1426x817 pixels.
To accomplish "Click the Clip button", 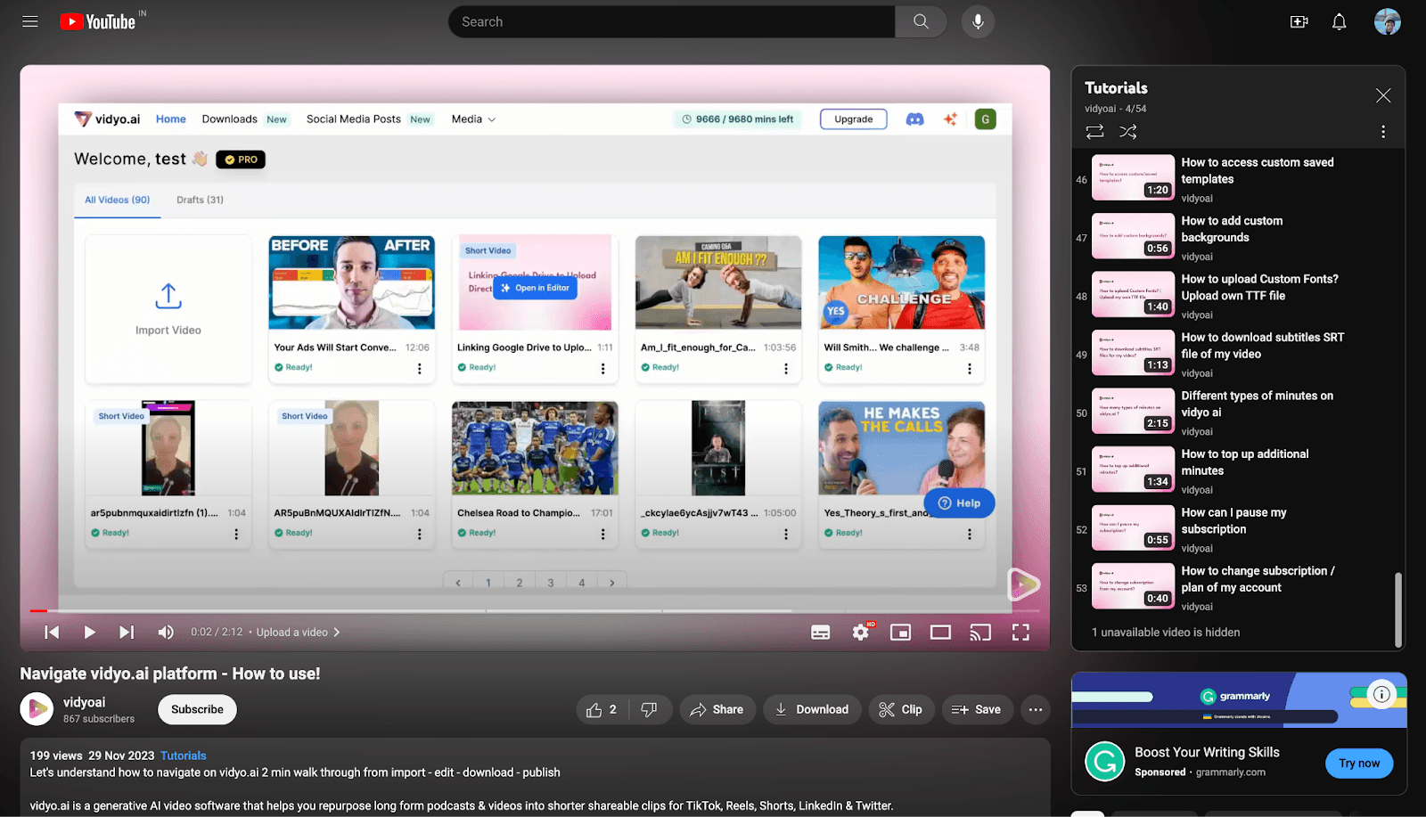I will (901, 709).
